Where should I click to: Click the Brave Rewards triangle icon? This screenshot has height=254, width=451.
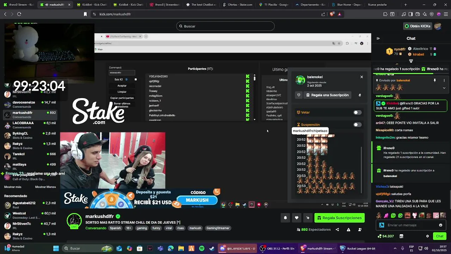(339, 14)
